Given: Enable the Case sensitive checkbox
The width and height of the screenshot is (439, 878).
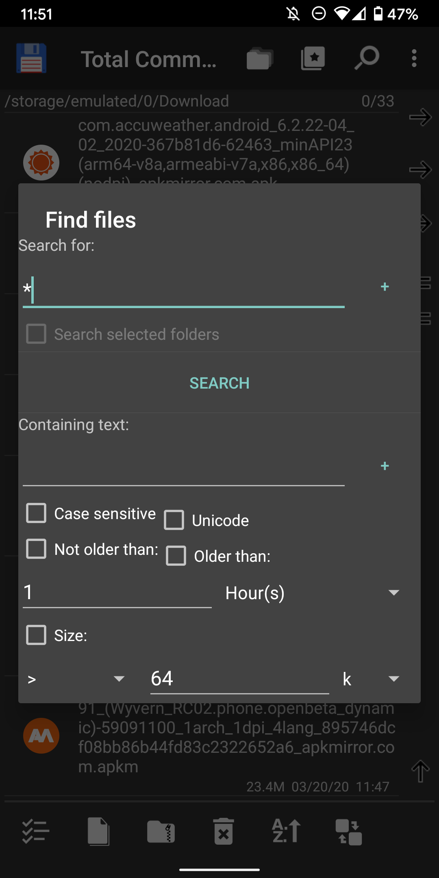Looking at the screenshot, I should point(36,513).
